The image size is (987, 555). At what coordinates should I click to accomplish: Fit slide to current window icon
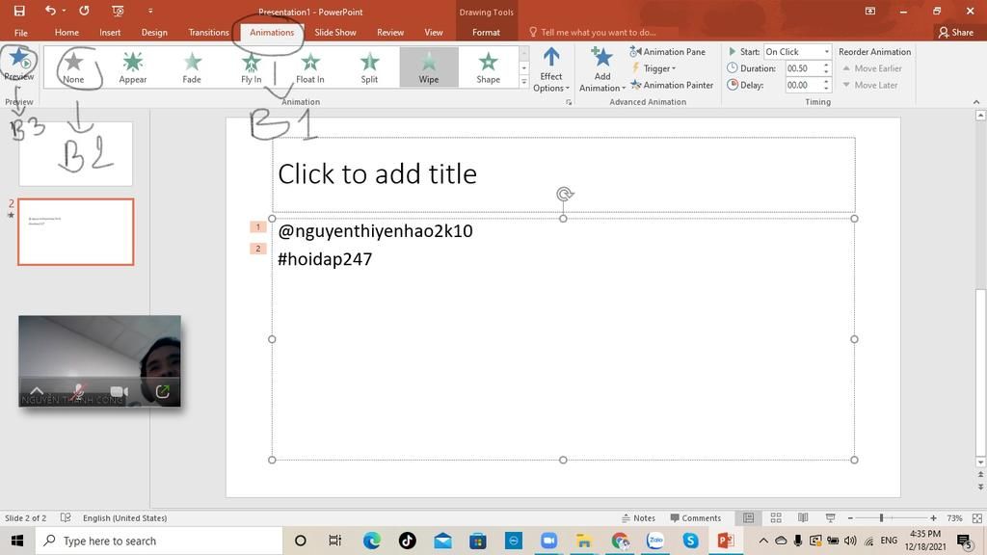(x=977, y=517)
